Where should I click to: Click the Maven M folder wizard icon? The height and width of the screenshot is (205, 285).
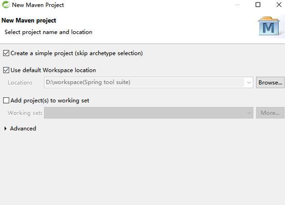[269, 26]
